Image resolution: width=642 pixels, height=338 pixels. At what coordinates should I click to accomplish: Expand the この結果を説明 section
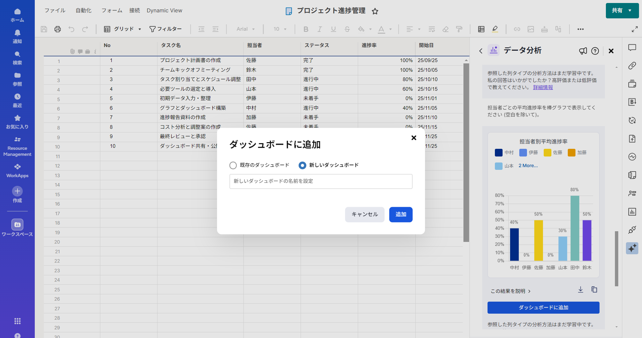(510, 291)
